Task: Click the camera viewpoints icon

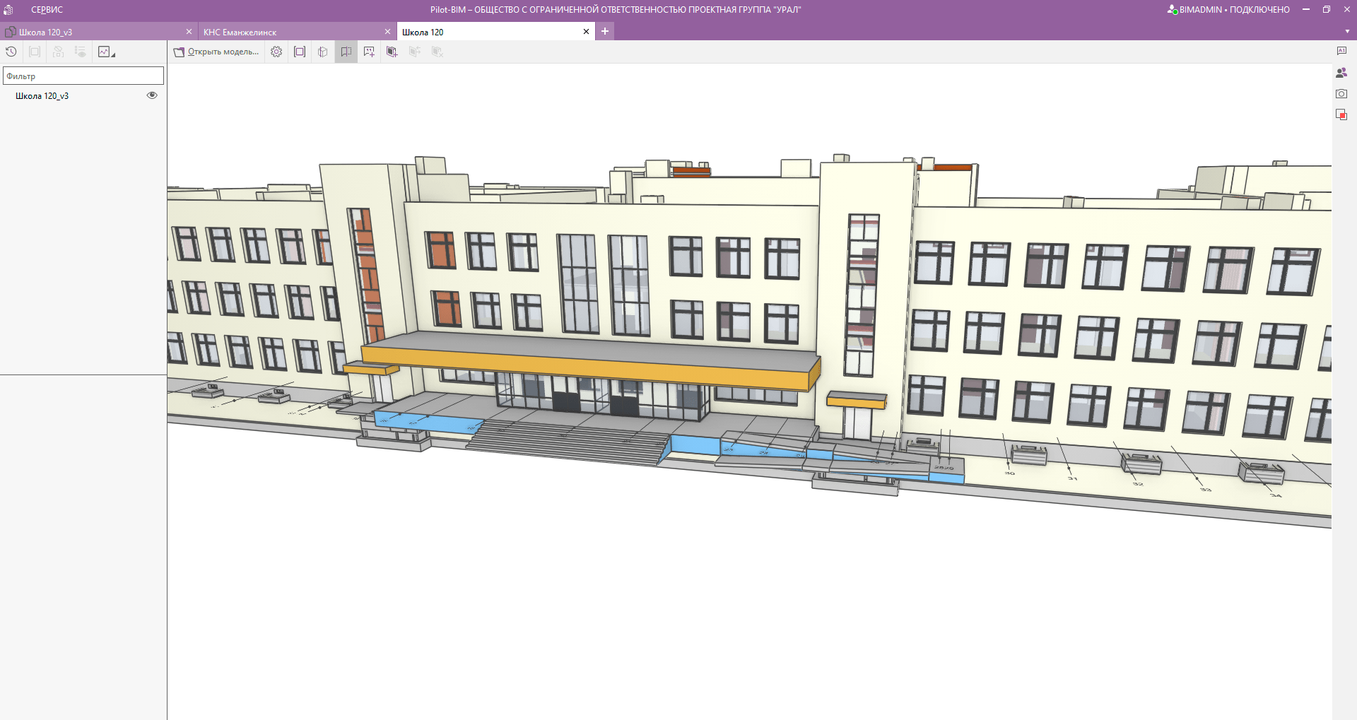Action: click(x=1341, y=93)
